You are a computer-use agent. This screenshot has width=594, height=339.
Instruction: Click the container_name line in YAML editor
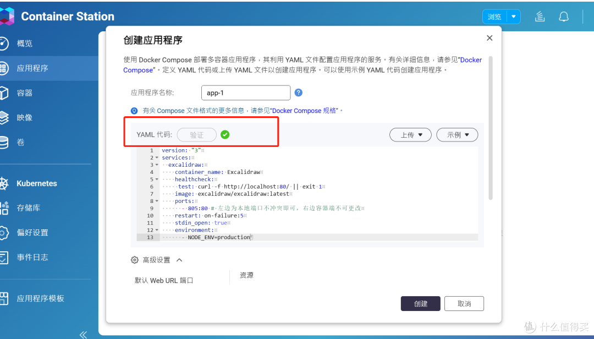click(x=217, y=172)
